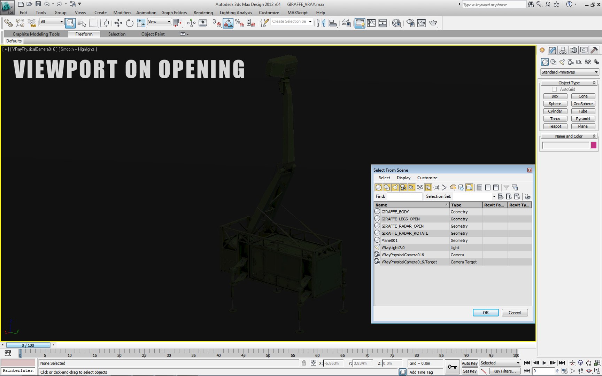602x376 pixels.
Task: Open the key filter Selected dropdown
Action: click(500, 363)
